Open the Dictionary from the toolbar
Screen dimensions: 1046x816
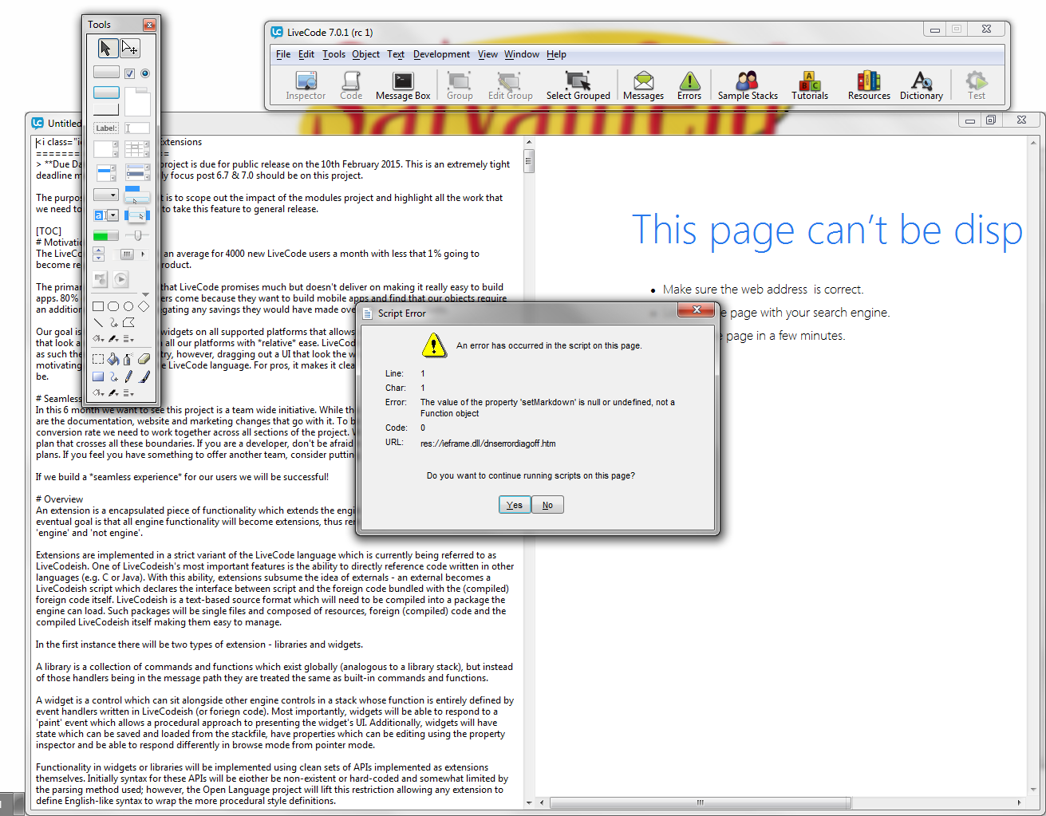[x=921, y=86]
